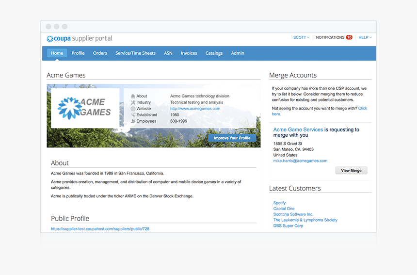Open The Leukemia & Lymphoma Society link
The height and width of the screenshot is (275, 417).
click(x=305, y=220)
